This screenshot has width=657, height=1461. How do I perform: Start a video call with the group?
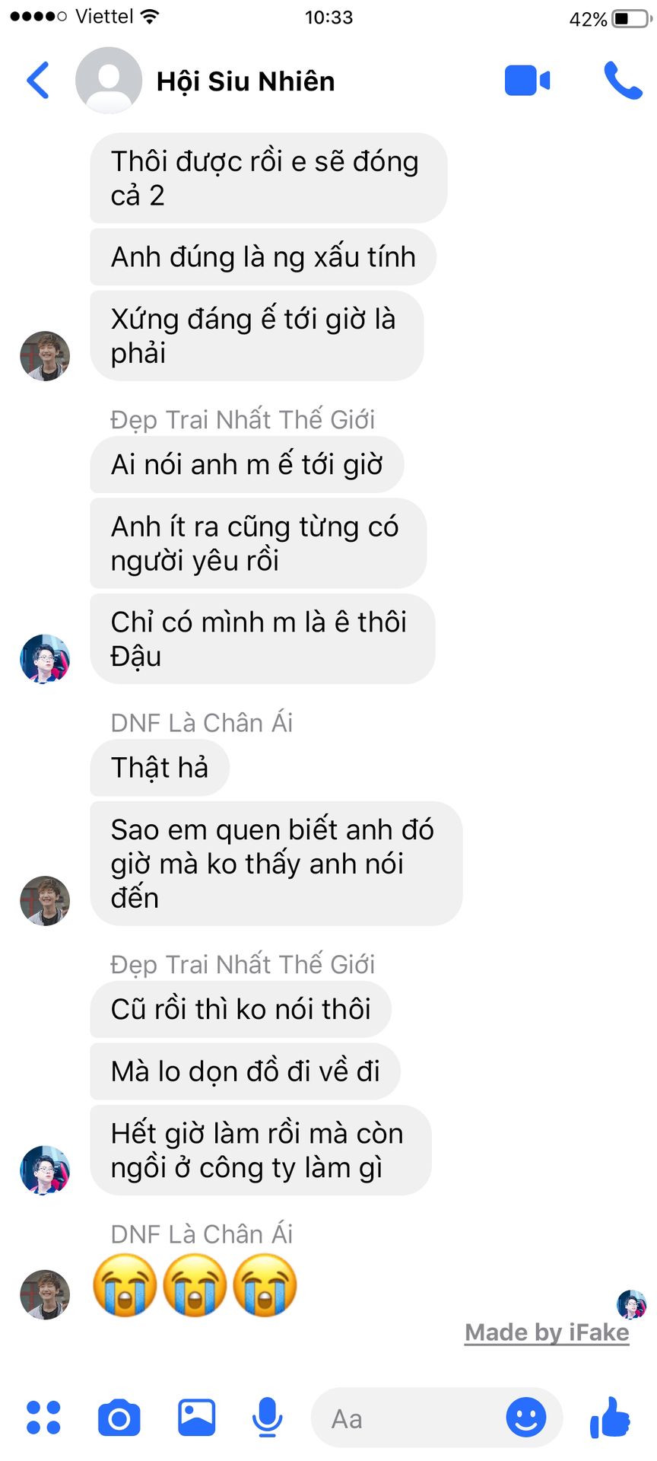pos(527,81)
